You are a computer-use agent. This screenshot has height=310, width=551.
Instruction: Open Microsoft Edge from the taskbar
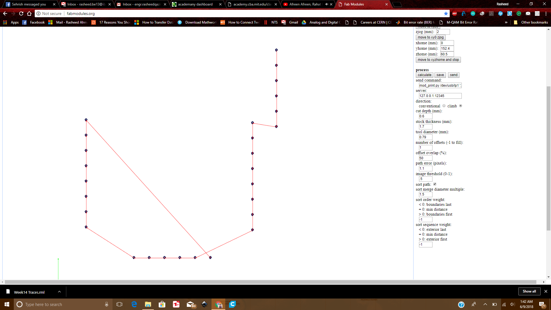pos(134,304)
